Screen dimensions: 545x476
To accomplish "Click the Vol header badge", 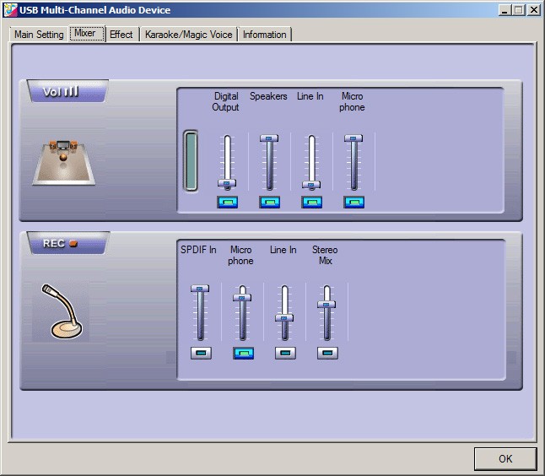I will coord(66,92).
